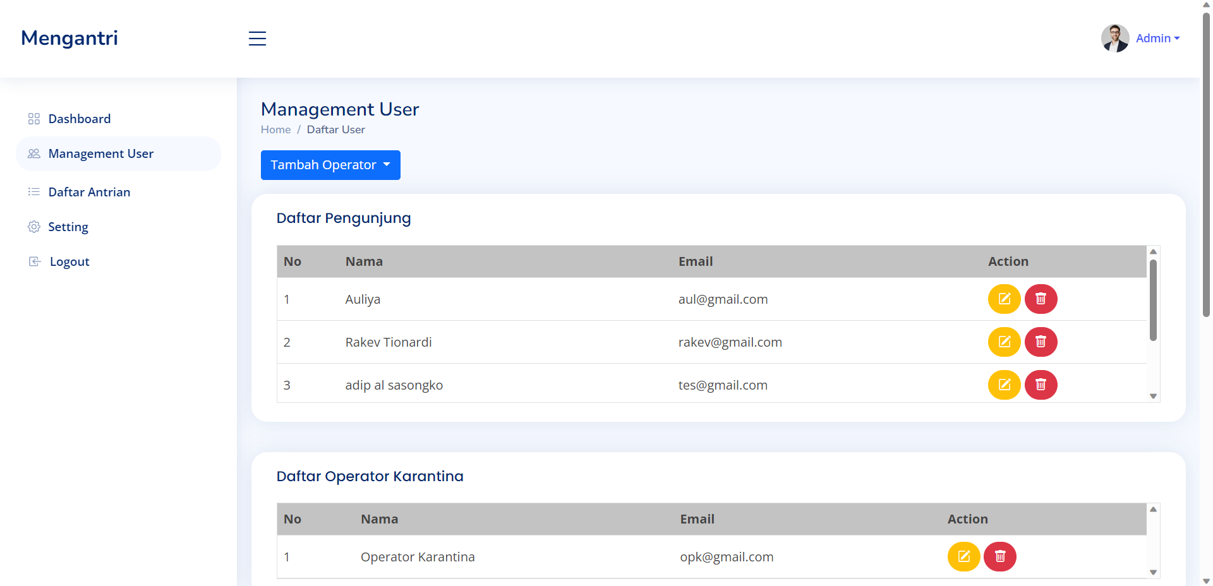Click the Daftar Operator Karantina heading
The height and width of the screenshot is (586, 1213).
tap(370, 476)
